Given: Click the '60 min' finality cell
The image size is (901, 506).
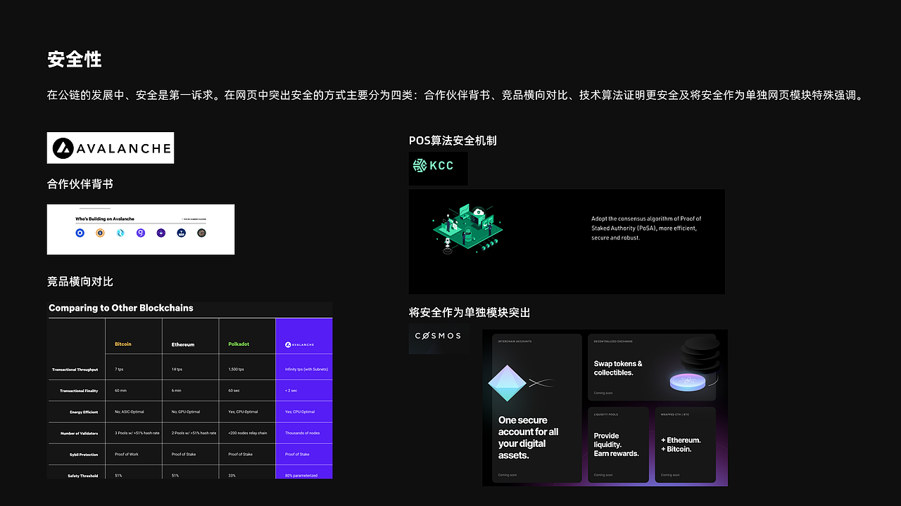Looking at the screenshot, I should (121, 390).
